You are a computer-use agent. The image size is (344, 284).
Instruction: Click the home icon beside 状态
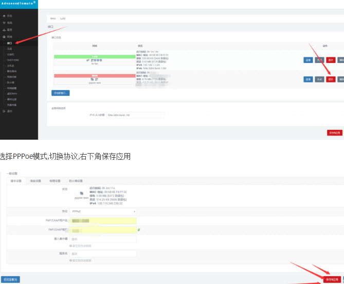coord(4,16)
